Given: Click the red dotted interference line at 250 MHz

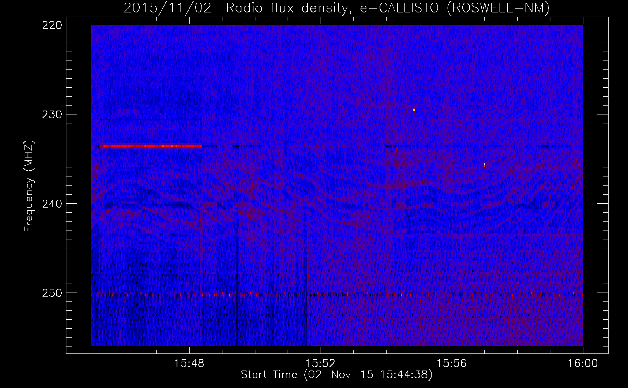Looking at the screenshot, I should (337, 294).
